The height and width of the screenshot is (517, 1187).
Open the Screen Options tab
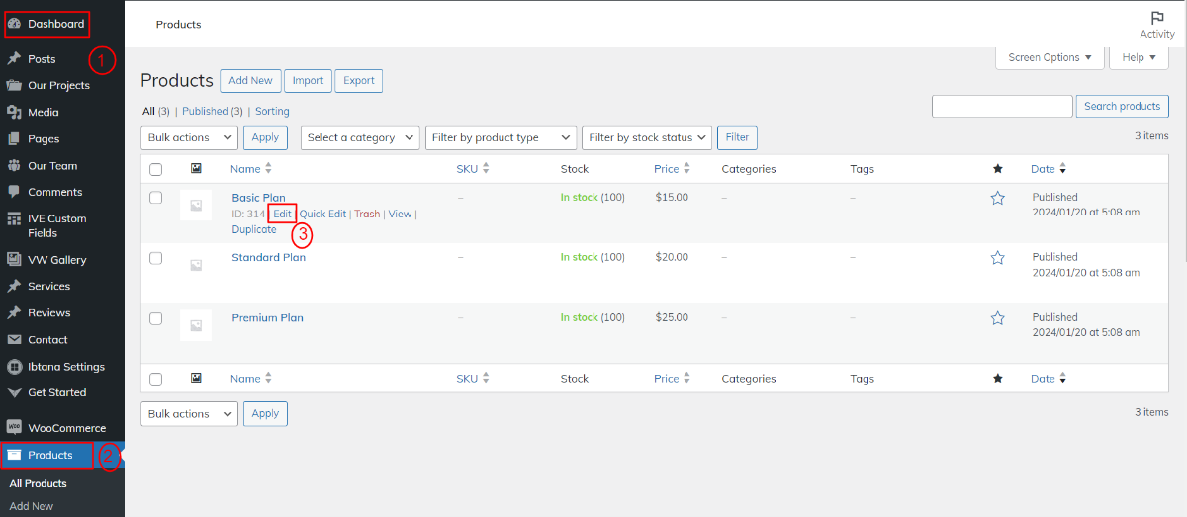[1049, 57]
